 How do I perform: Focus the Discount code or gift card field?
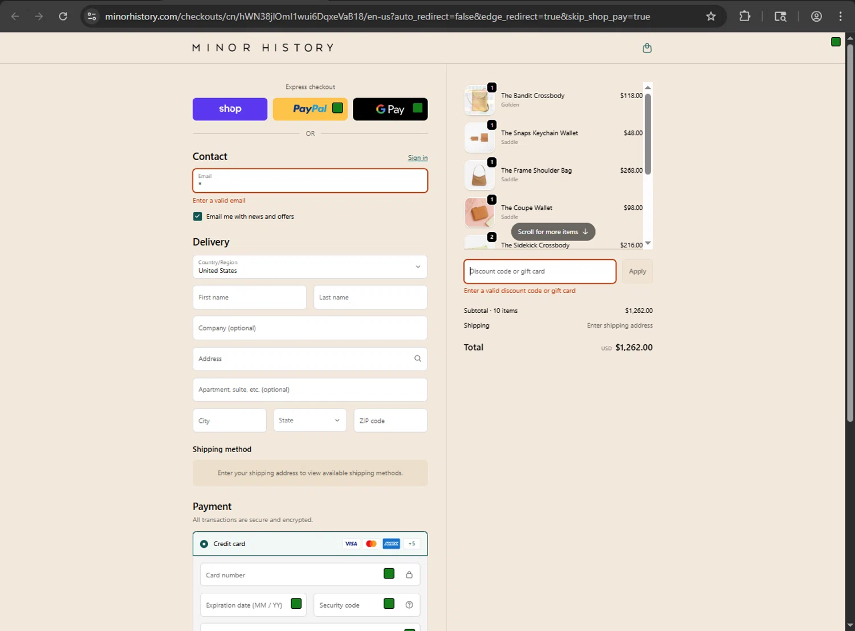[x=540, y=271]
